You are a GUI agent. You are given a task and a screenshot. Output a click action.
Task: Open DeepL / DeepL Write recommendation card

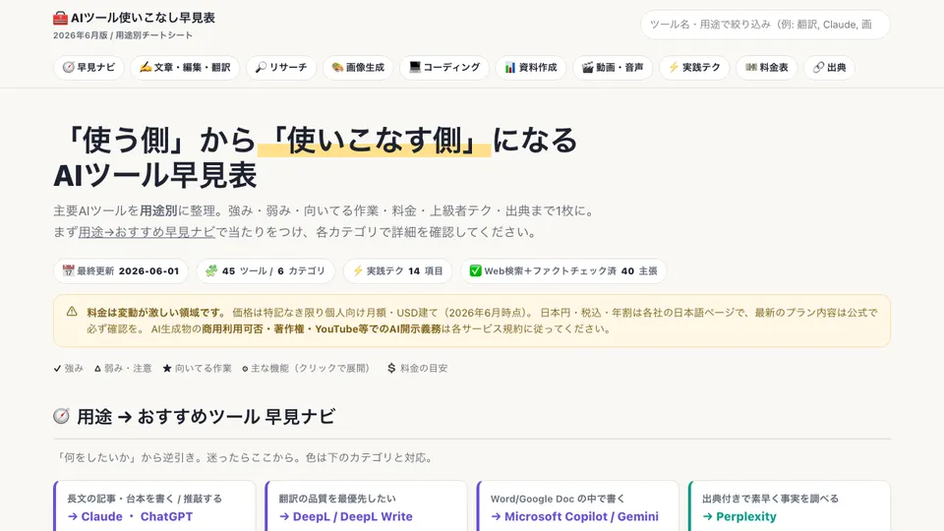tap(366, 505)
